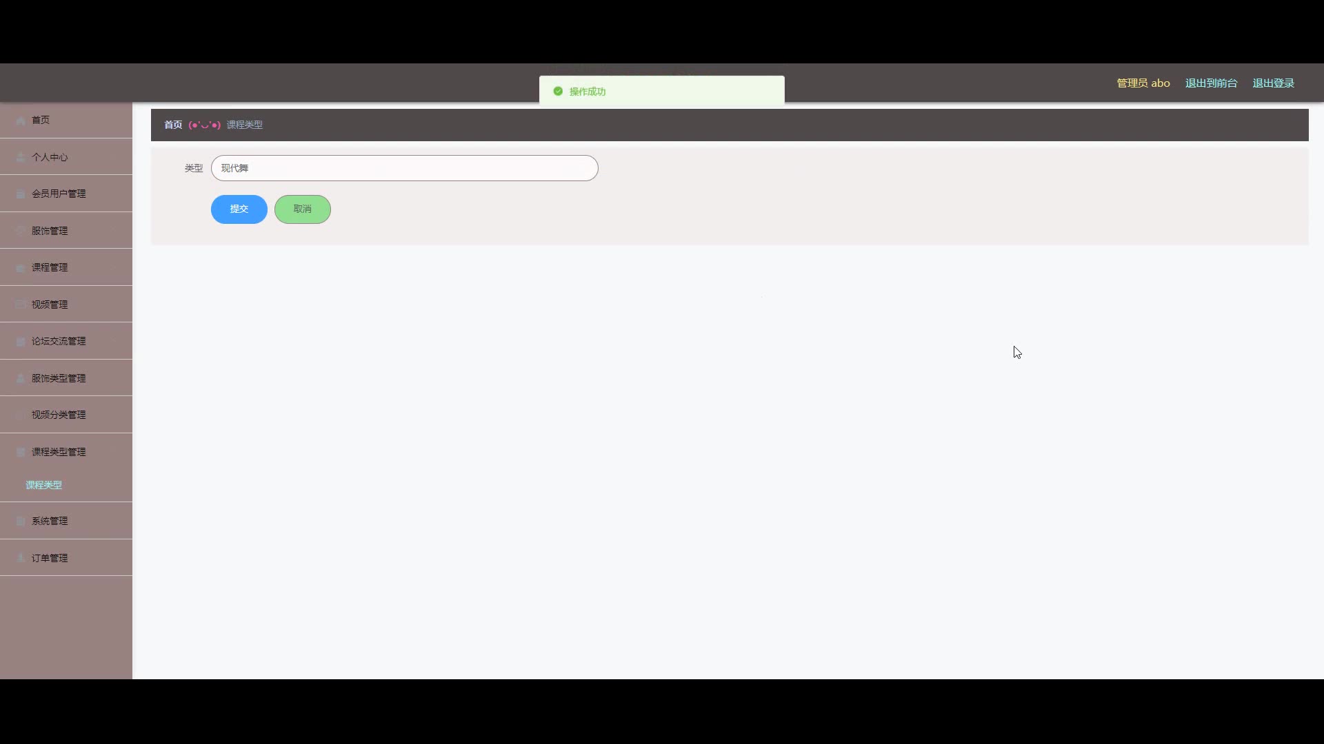Click the home icon beside 首页
The image size is (1324, 744).
pyautogui.click(x=21, y=121)
